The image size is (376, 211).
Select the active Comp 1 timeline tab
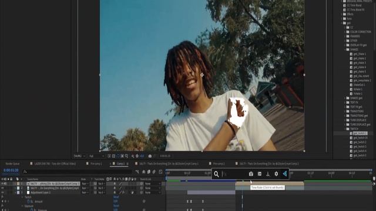coord(120,164)
